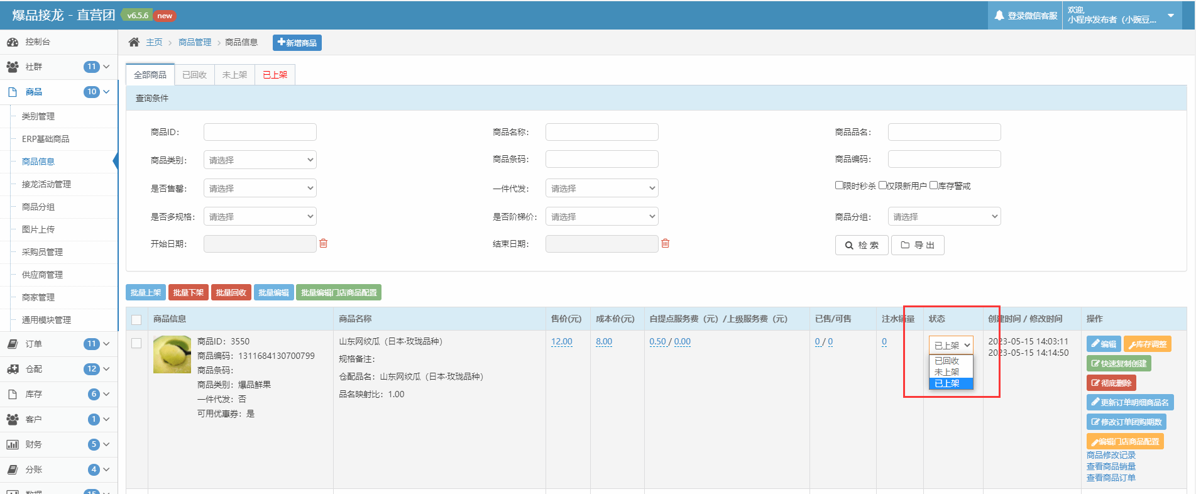Click the 社群 badge showing 11
The height and width of the screenshot is (494, 1196).
pyautogui.click(x=92, y=67)
